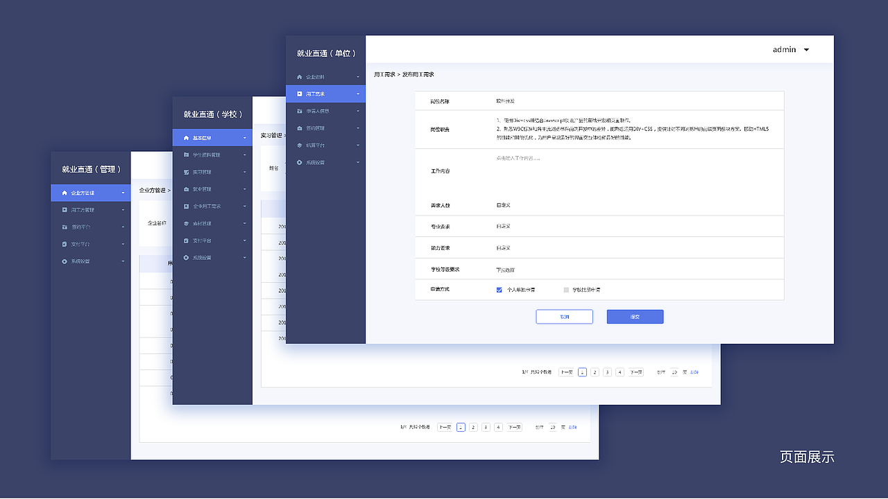Select 系统设置 menu label in 单位 sidebar
Viewport: 888px width, 499px height.
pyautogui.click(x=315, y=162)
